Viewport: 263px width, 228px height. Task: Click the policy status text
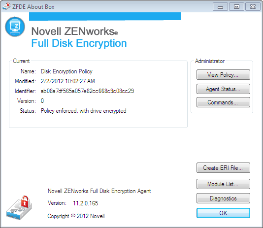click(x=84, y=111)
